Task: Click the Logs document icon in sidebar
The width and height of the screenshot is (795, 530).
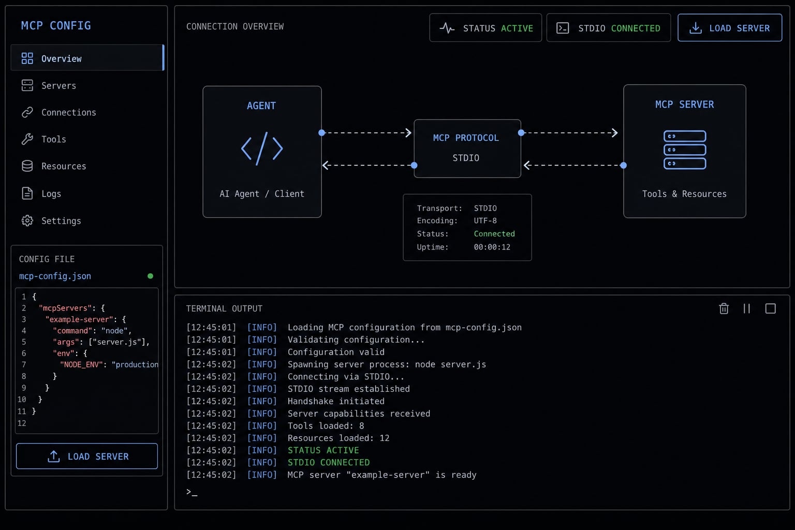Action: pyautogui.click(x=27, y=193)
